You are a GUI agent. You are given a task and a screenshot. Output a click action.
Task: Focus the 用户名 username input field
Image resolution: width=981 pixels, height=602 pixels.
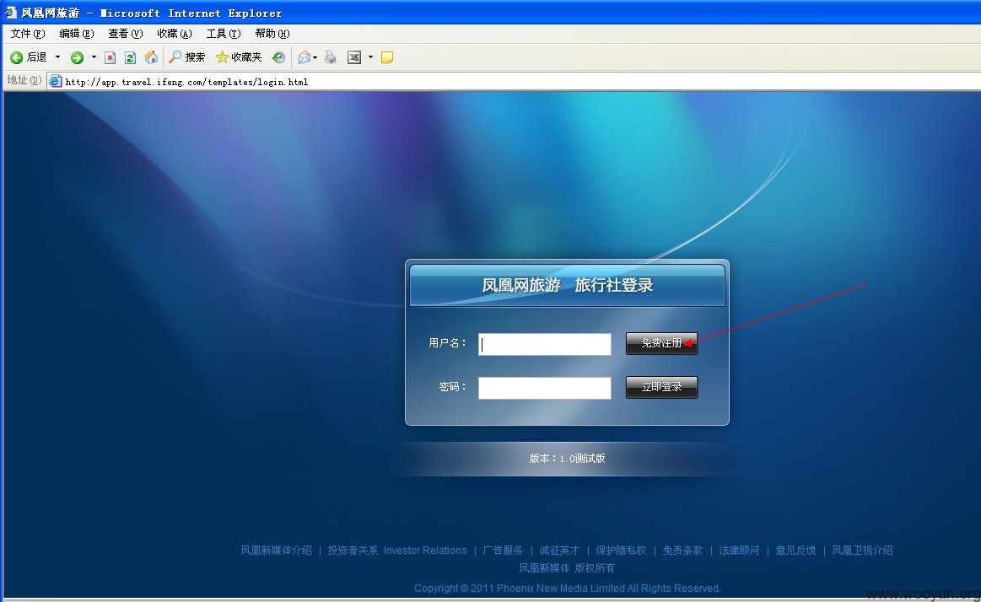point(544,344)
